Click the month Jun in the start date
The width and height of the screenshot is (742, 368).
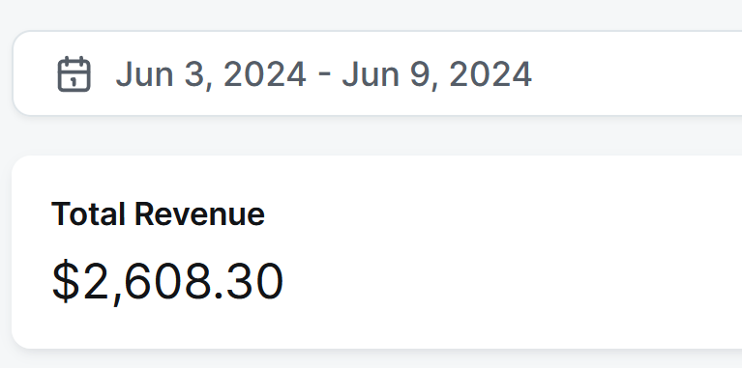tap(145, 74)
